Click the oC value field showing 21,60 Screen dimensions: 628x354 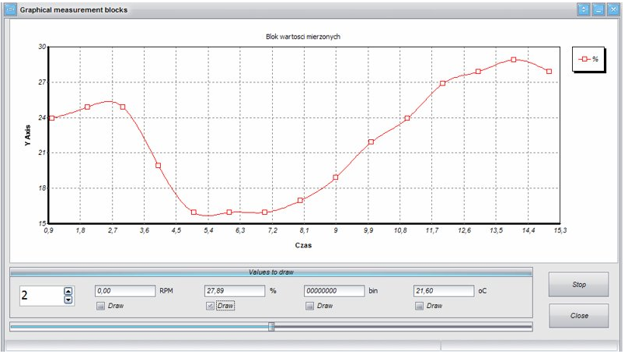pos(443,291)
